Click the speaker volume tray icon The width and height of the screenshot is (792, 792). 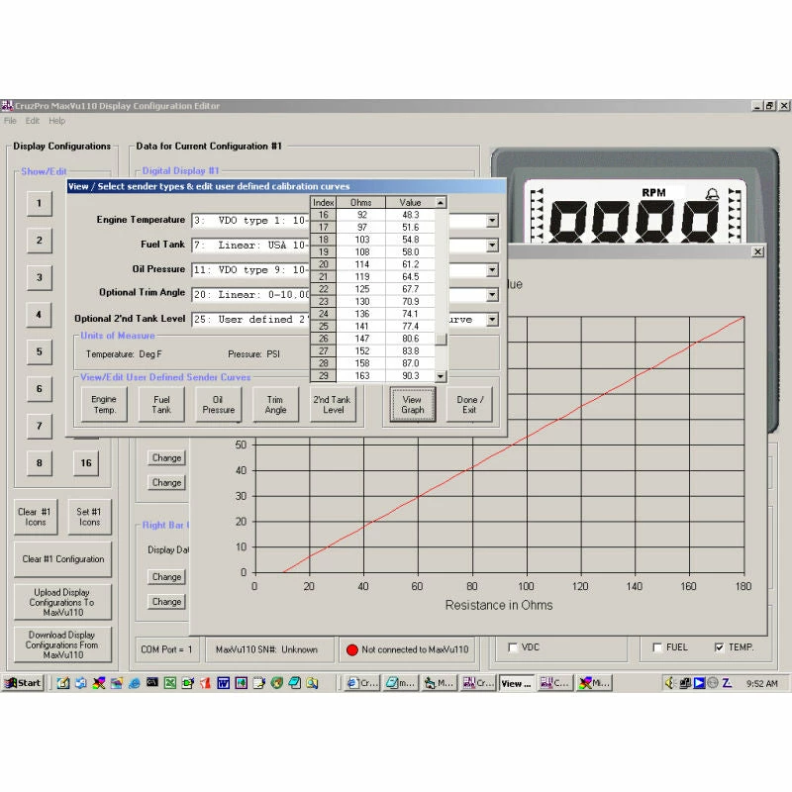tap(670, 683)
